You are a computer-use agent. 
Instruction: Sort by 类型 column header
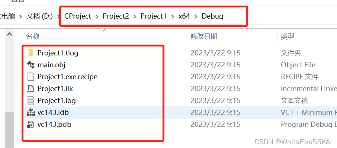point(288,36)
